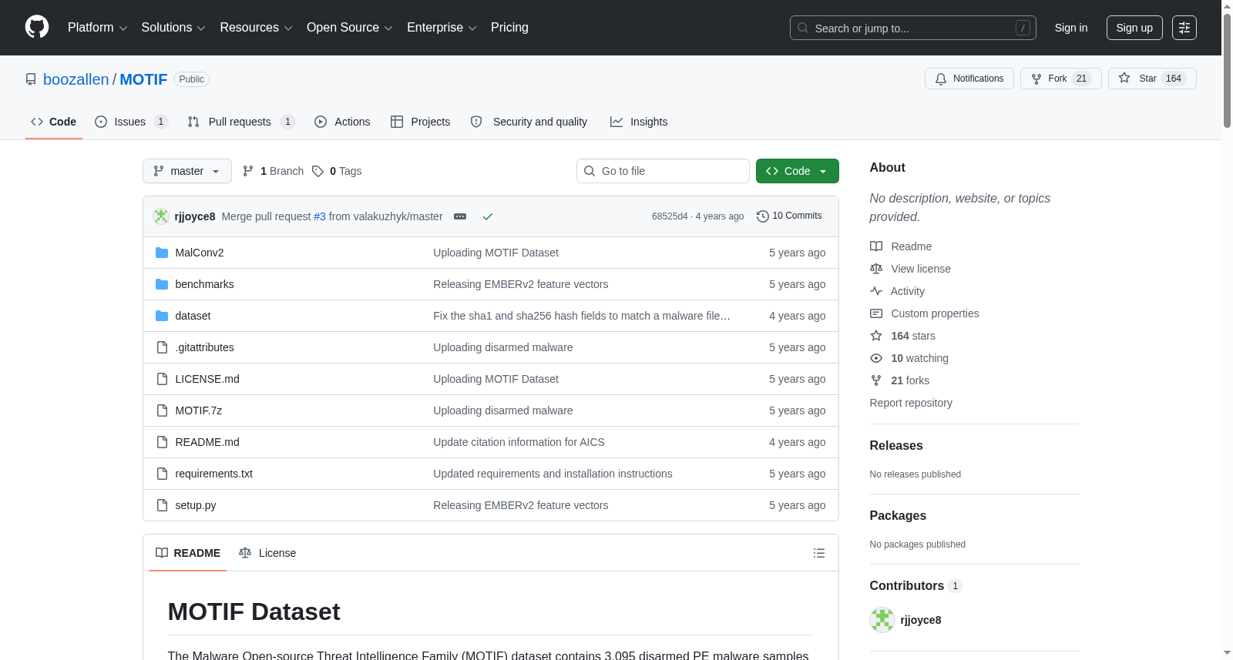Viewport: 1233px width, 660px height.
Task: Click the fork icon beside 21 forks
Action: 876,380
